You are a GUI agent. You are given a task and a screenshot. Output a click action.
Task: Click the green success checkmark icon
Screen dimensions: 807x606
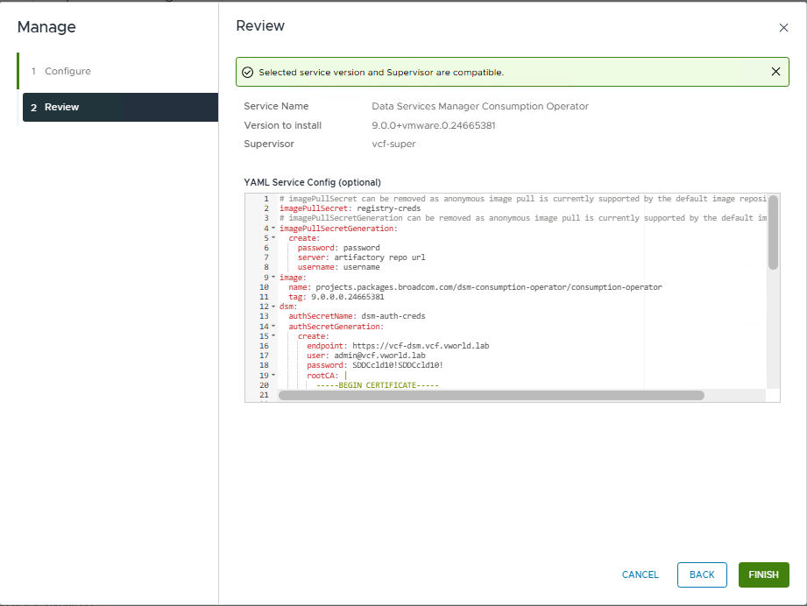pos(248,73)
